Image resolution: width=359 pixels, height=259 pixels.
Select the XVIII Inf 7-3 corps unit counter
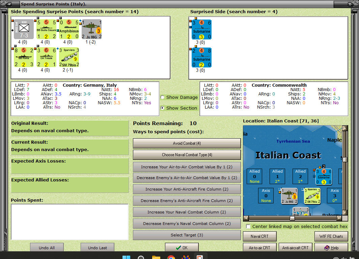(24, 29)
